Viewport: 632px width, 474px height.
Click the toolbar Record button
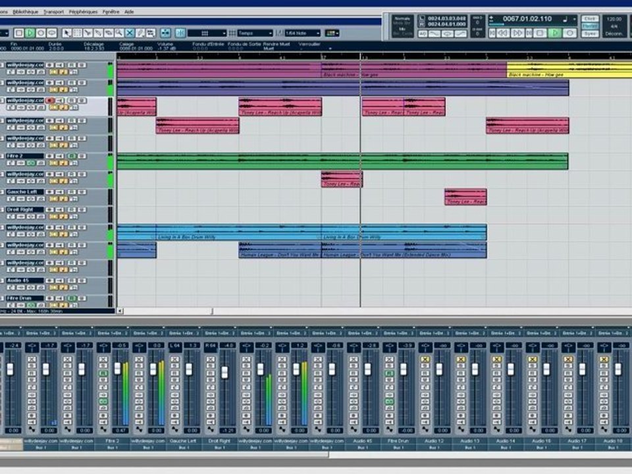tap(40, 33)
